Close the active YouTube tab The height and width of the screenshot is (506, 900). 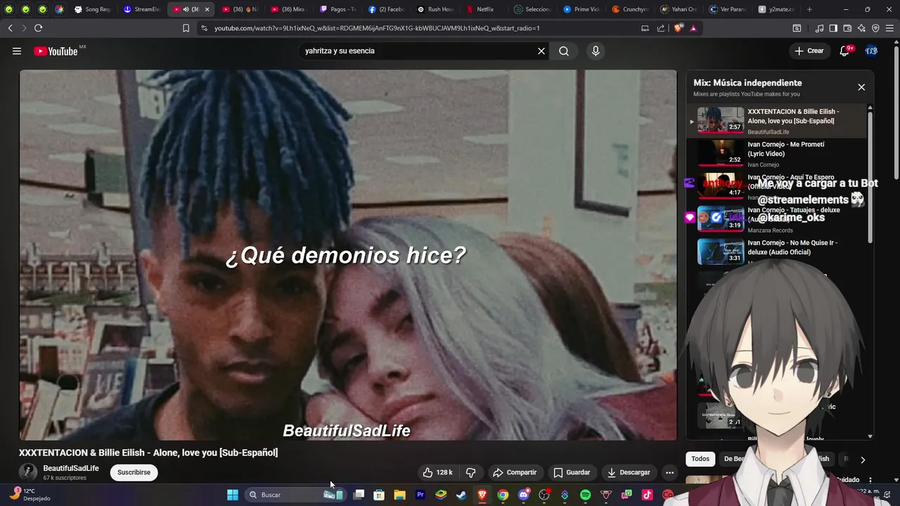(x=207, y=9)
